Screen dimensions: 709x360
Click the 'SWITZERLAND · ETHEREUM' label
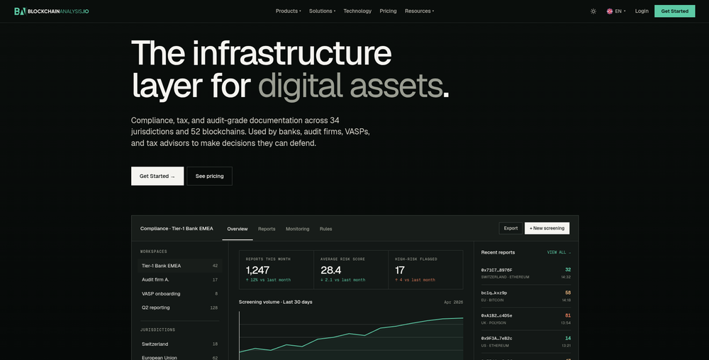coord(505,277)
